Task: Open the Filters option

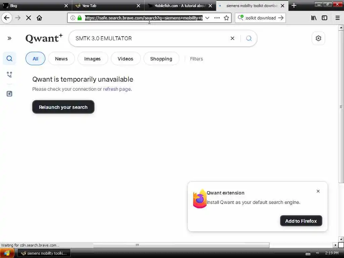Action: (196, 59)
